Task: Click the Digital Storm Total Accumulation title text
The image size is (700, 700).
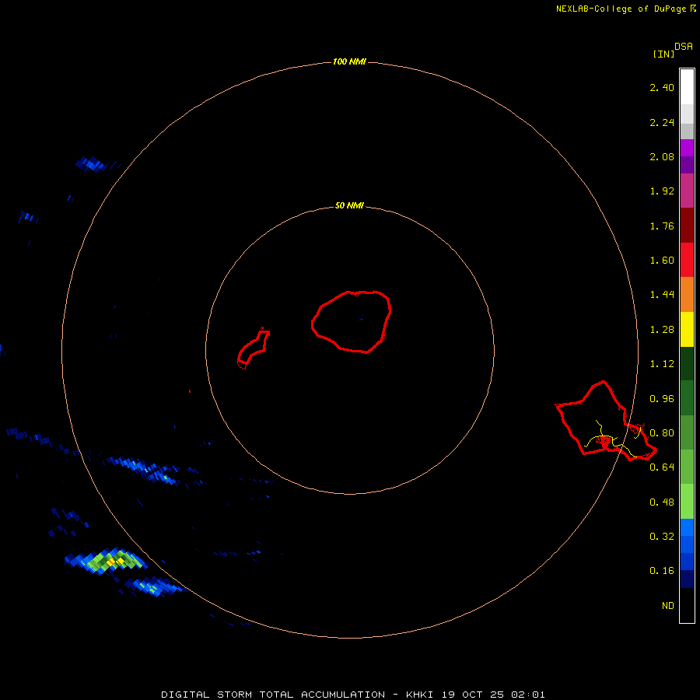Action: [x=273, y=695]
